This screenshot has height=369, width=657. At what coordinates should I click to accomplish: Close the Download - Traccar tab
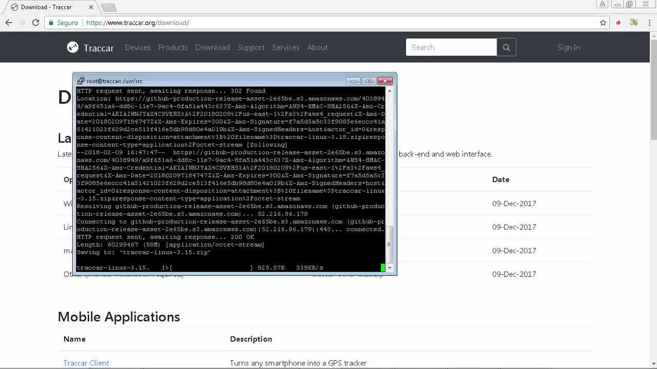click(91, 7)
